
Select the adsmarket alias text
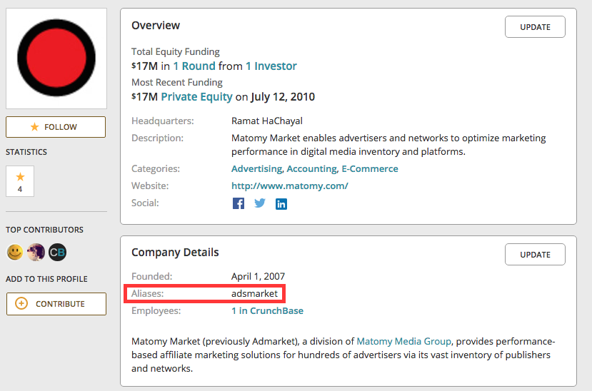tap(254, 293)
